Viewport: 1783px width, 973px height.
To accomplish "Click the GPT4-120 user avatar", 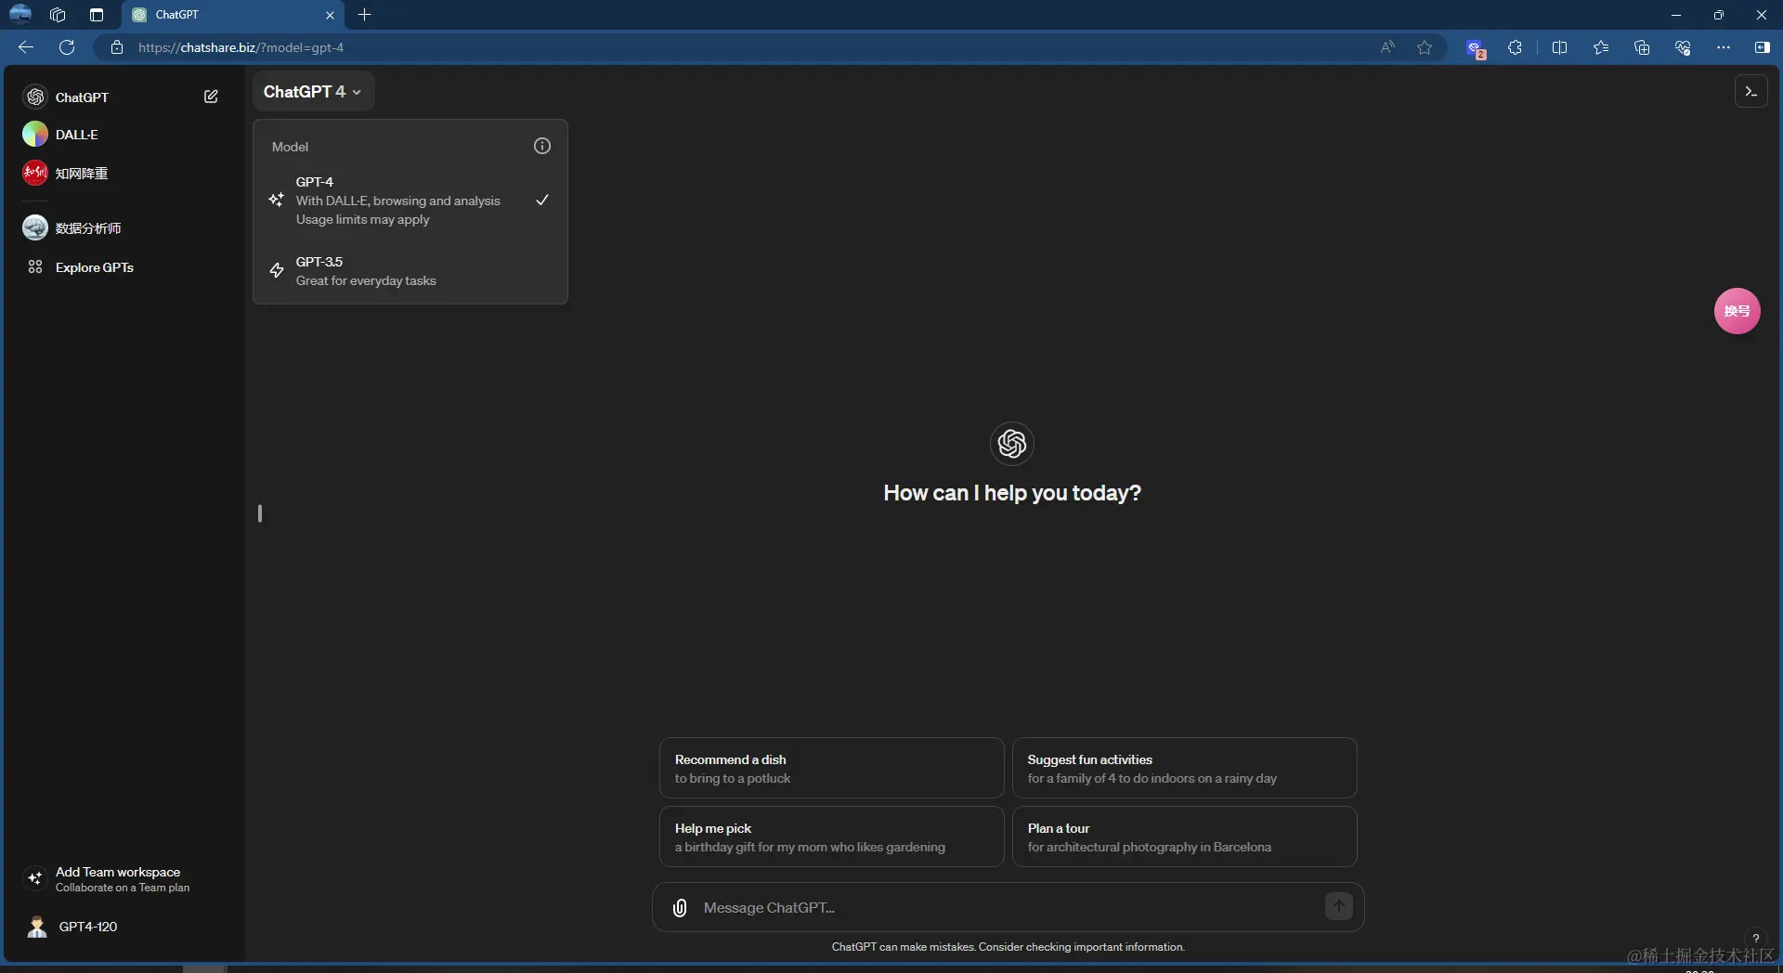I will pos(37,927).
